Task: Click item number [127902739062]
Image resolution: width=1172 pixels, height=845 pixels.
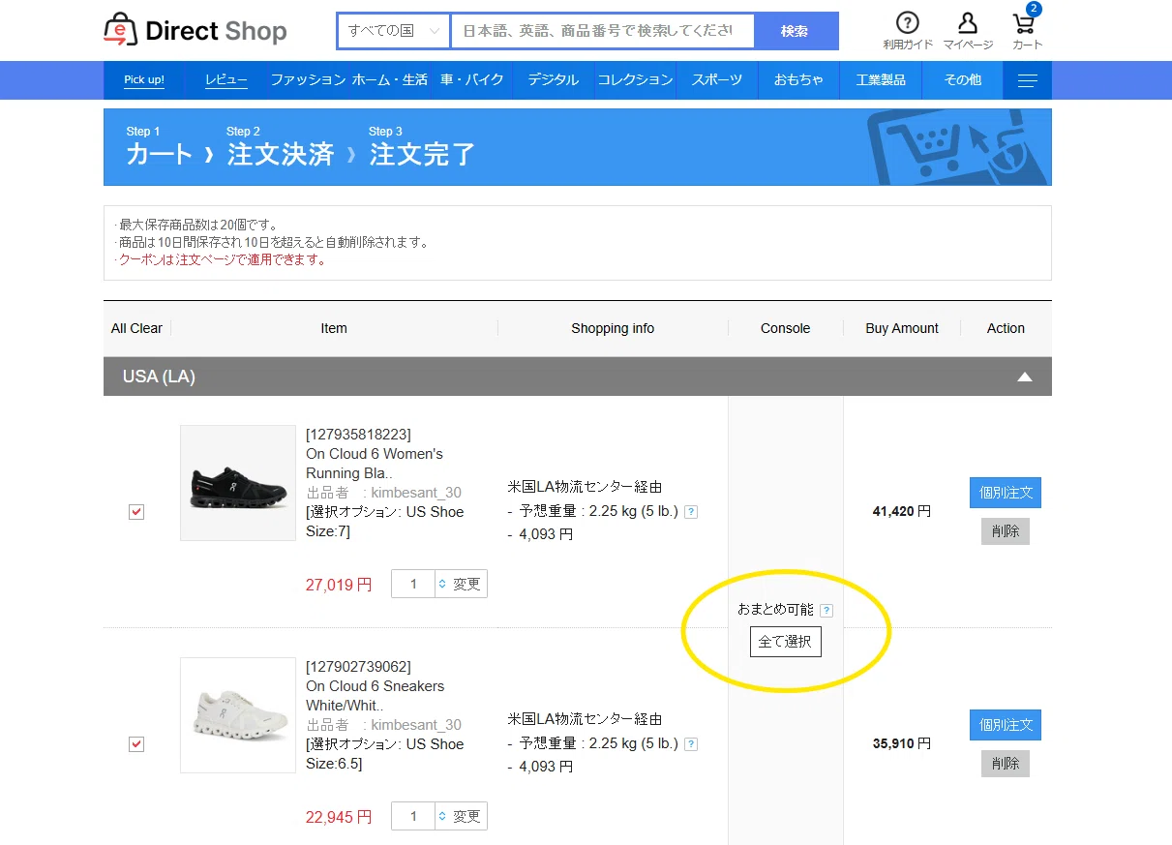Action: (x=358, y=667)
